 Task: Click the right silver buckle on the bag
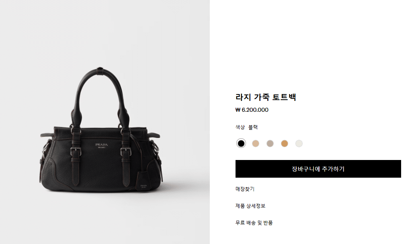coord(126,152)
